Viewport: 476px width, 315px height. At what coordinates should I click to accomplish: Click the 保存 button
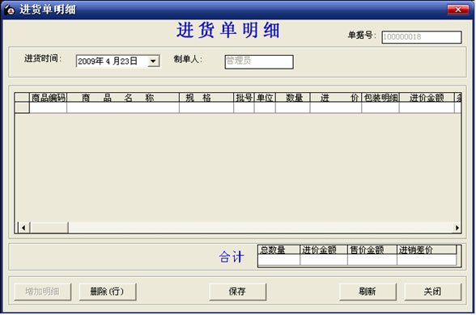tap(237, 292)
